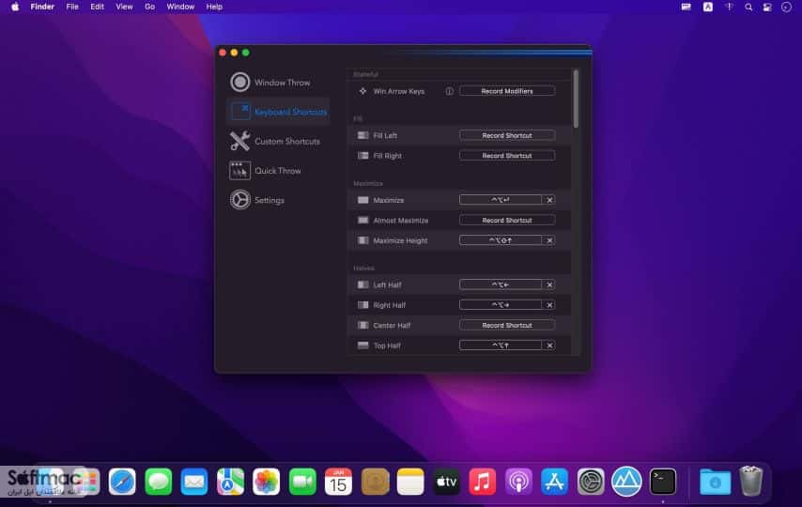The image size is (802, 507).
Task: Open Calendar from the Dock
Action: 338,482
